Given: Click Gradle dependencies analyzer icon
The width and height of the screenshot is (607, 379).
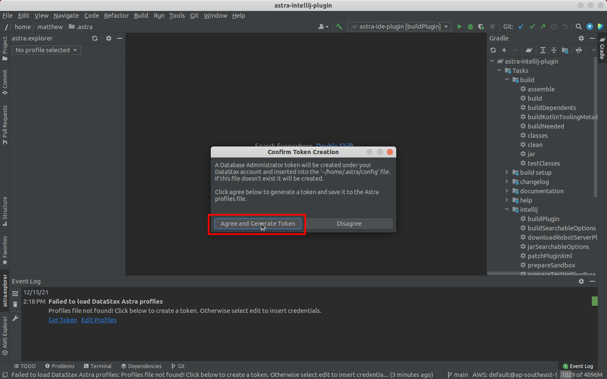Looking at the screenshot, I should 565,50.
